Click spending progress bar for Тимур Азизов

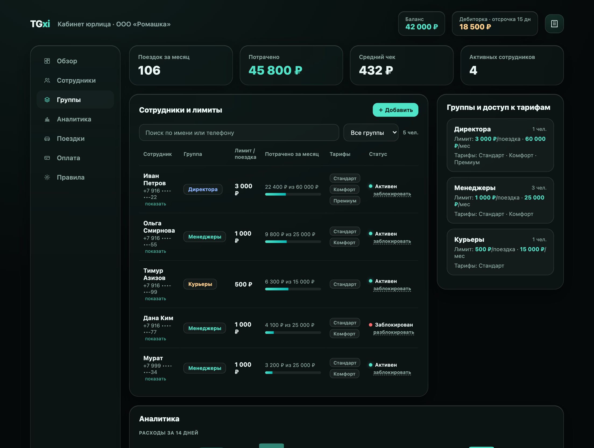pyautogui.click(x=293, y=289)
